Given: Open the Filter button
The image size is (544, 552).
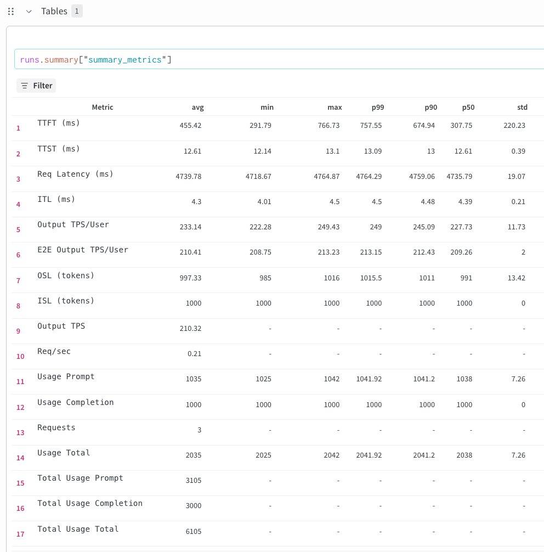Looking at the screenshot, I should tap(36, 86).
